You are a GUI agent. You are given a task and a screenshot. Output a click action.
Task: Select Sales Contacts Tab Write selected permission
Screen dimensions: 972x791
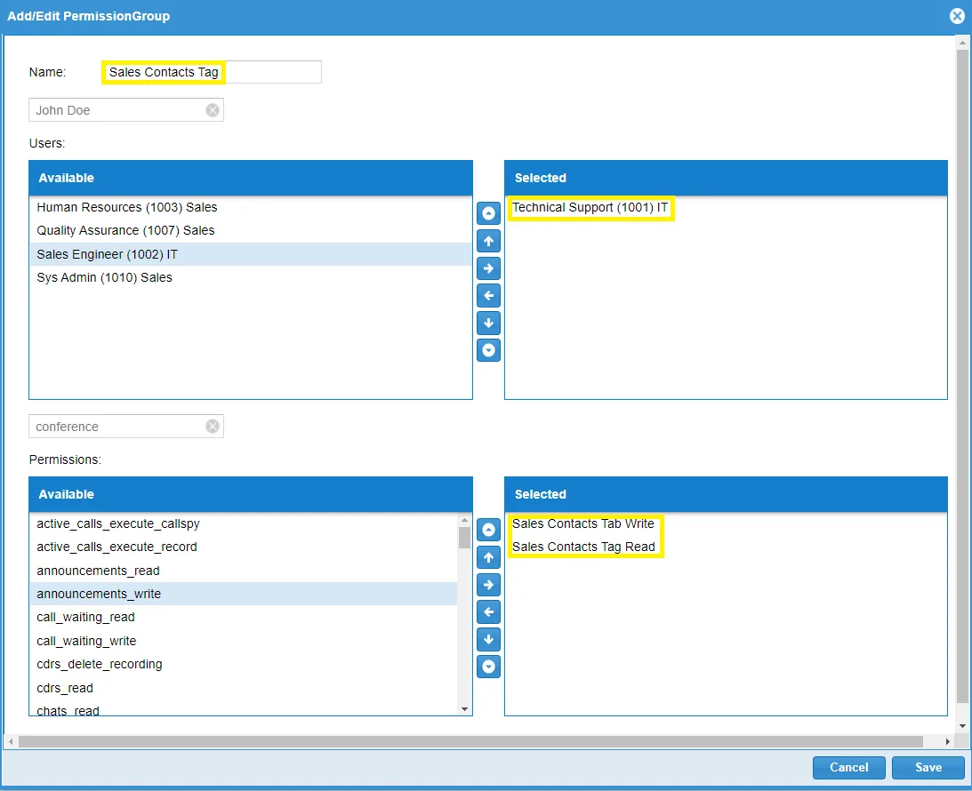pyautogui.click(x=726, y=524)
